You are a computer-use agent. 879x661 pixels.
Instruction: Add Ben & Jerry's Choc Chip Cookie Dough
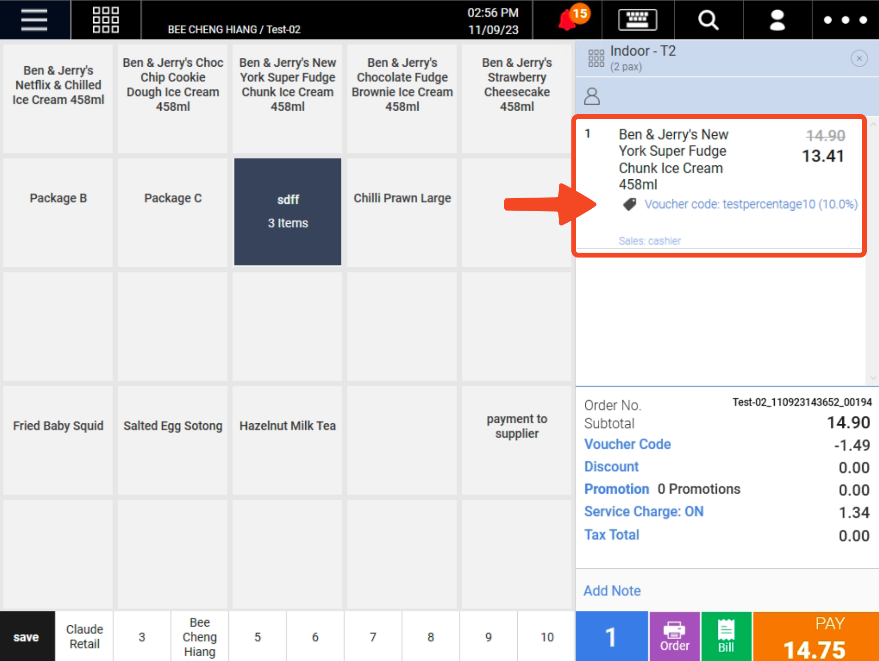[x=173, y=99]
